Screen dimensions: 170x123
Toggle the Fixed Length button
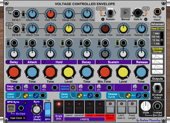[132, 107]
